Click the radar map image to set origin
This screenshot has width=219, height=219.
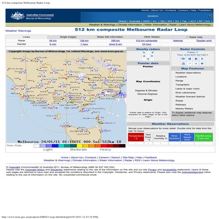(x=66, y=96)
